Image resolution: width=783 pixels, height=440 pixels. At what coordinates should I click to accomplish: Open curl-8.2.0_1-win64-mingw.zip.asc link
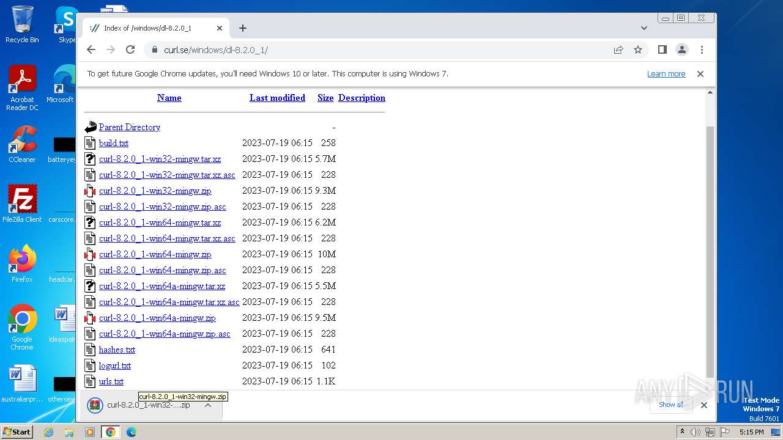coord(162,270)
